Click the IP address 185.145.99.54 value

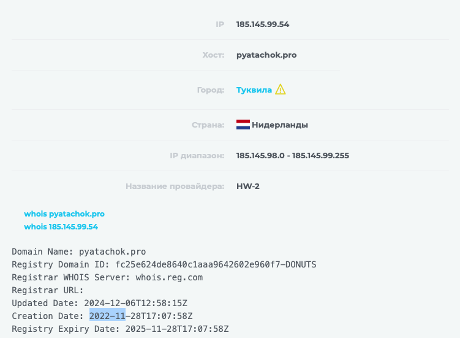(x=263, y=25)
